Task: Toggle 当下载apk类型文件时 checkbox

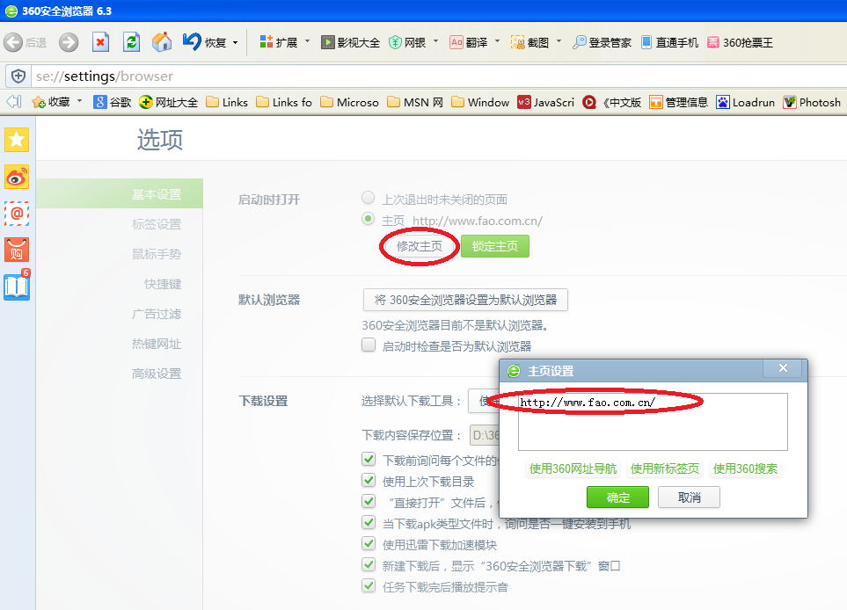Action: [369, 522]
